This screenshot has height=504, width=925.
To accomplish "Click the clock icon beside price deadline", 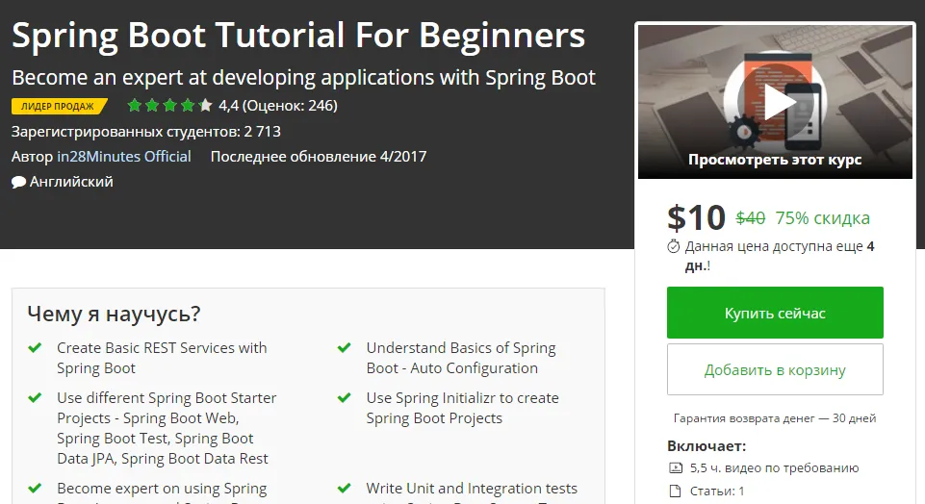I will [674, 246].
